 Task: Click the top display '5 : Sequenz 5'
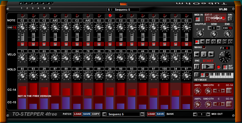pos(123,10)
